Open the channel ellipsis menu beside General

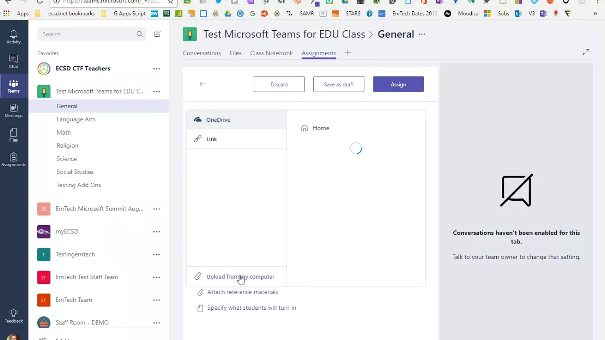click(x=422, y=34)
